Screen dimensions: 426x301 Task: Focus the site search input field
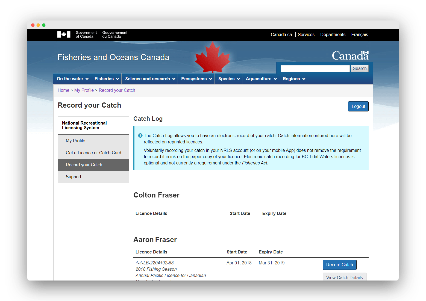(315, 69)
